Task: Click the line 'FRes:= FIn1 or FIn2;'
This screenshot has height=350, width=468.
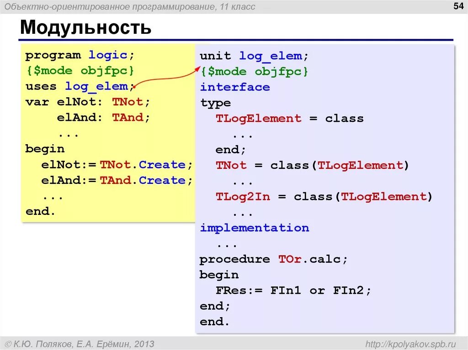Action: tap(293, 290)
